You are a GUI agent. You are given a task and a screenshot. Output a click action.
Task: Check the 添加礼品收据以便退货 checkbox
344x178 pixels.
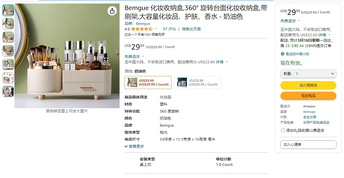point(283,130)
